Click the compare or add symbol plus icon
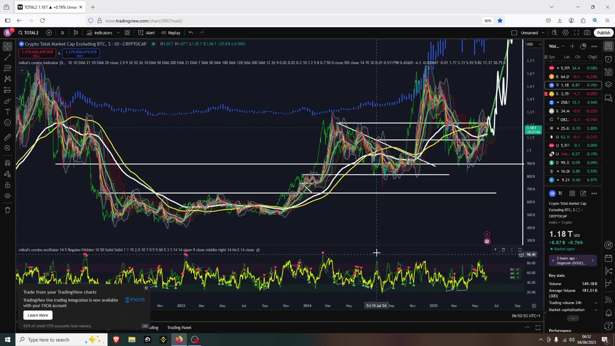 [49, 33]
